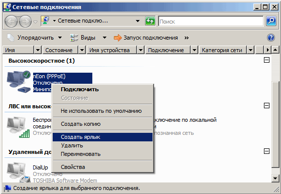Image resolution: width=281 pixels, height=194 pixels.
Task: Choose Не использовать по умолчанию
Action: click(x=102, y=111)
